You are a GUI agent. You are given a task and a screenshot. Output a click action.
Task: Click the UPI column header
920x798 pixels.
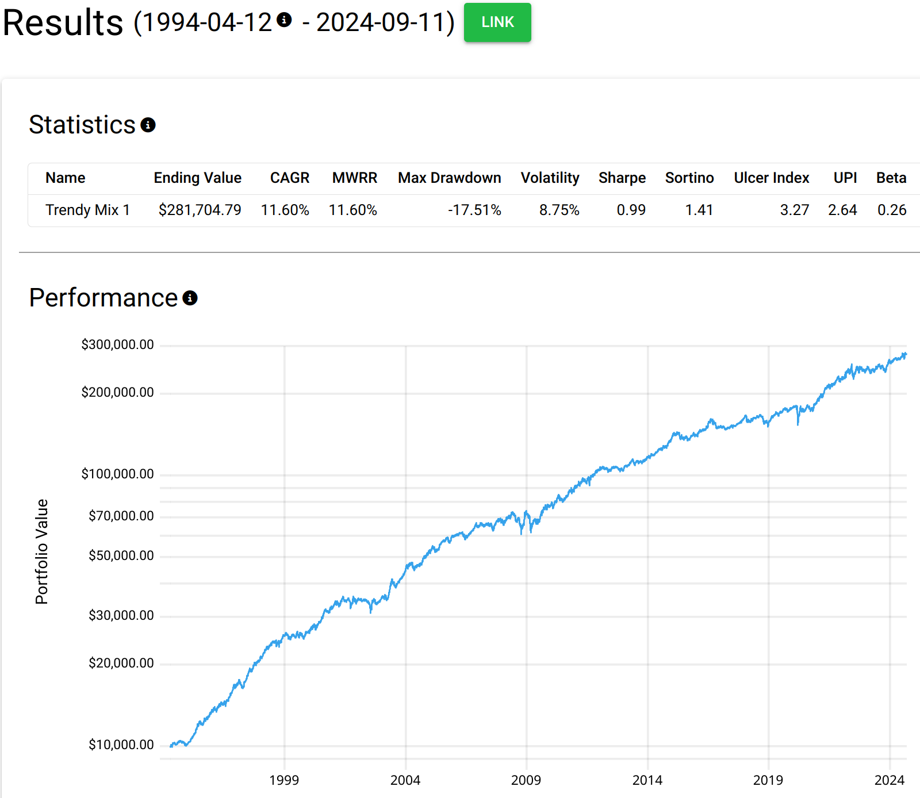[845, 178]
